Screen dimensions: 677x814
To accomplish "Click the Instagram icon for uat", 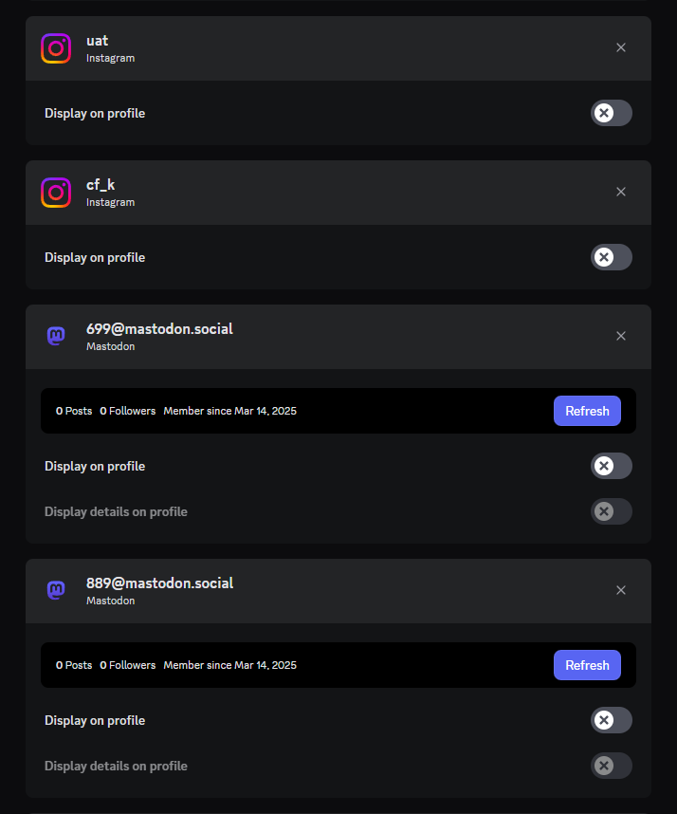I will point(56,48).
